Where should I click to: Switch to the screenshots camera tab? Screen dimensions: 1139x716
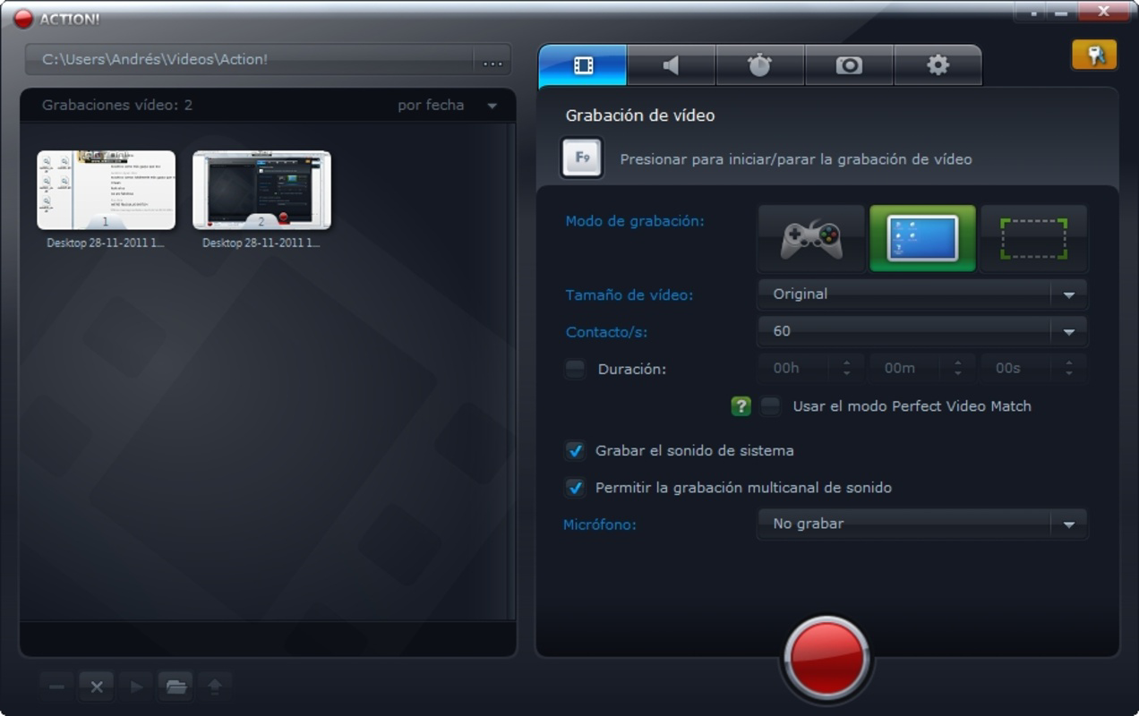pyautogui.click(x=848, y=65)
